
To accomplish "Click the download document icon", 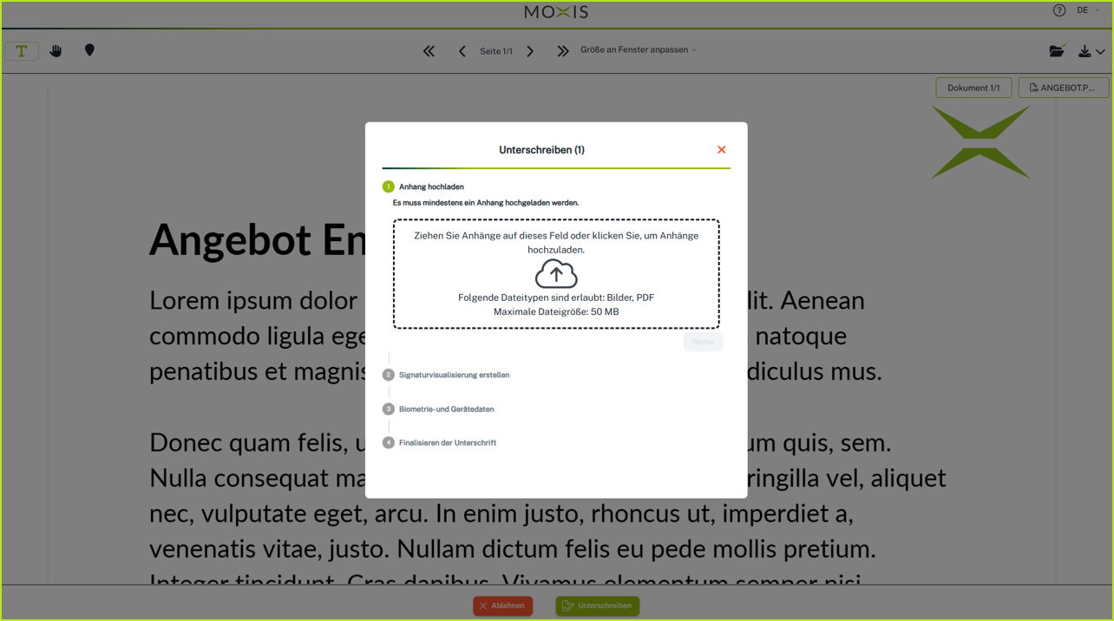I will 1086,50.
